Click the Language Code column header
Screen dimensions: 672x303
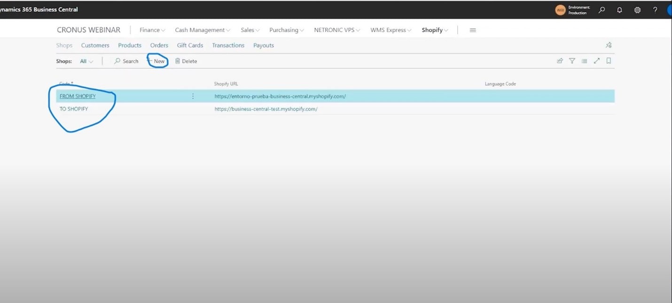[500, 84]
